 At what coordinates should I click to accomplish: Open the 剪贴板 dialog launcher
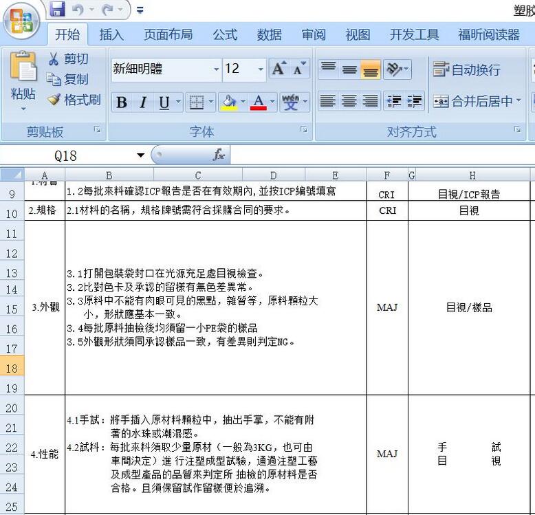point(98,129)
